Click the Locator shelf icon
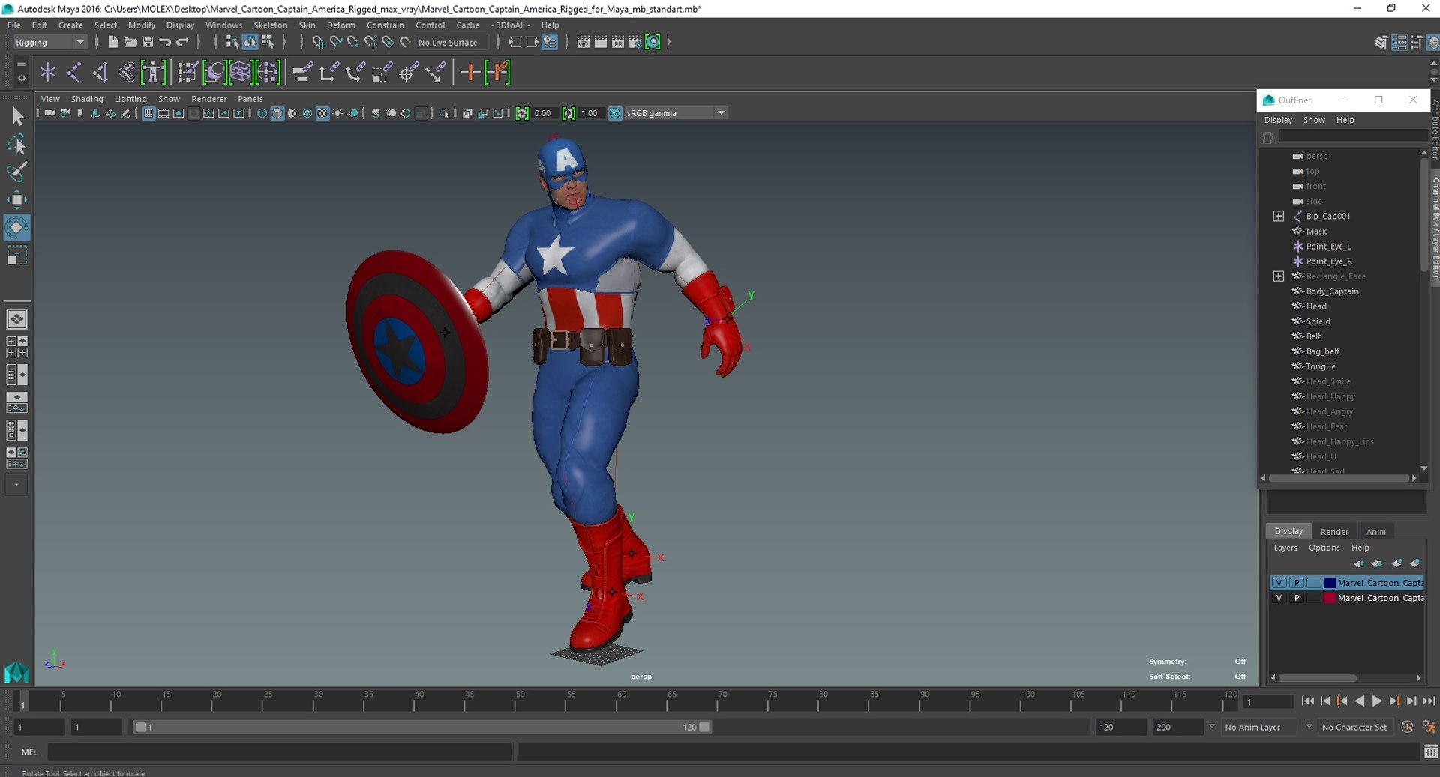Image resolution: width=1440 pixels, height=777 pixels. click(x=48, y=72)
